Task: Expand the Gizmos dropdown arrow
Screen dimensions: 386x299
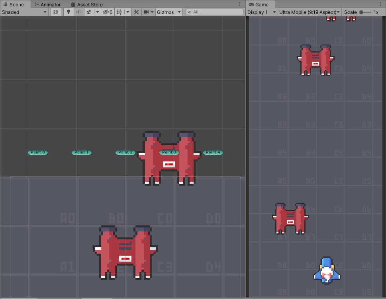Action: pos(179,12)
